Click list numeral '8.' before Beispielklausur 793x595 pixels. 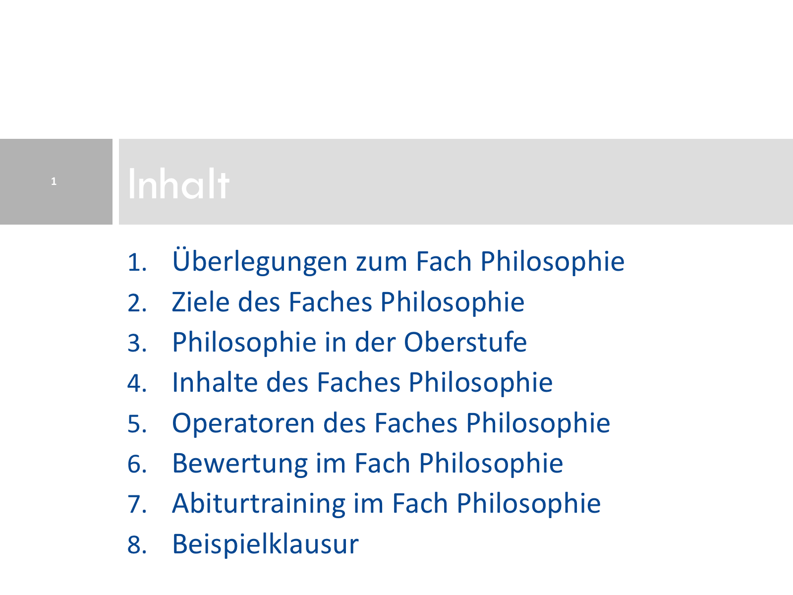click(137, 545)
